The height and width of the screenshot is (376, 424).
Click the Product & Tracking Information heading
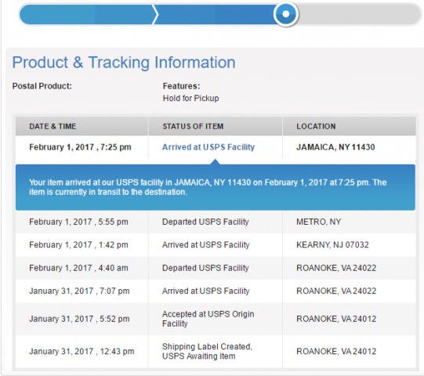[124, 62]
